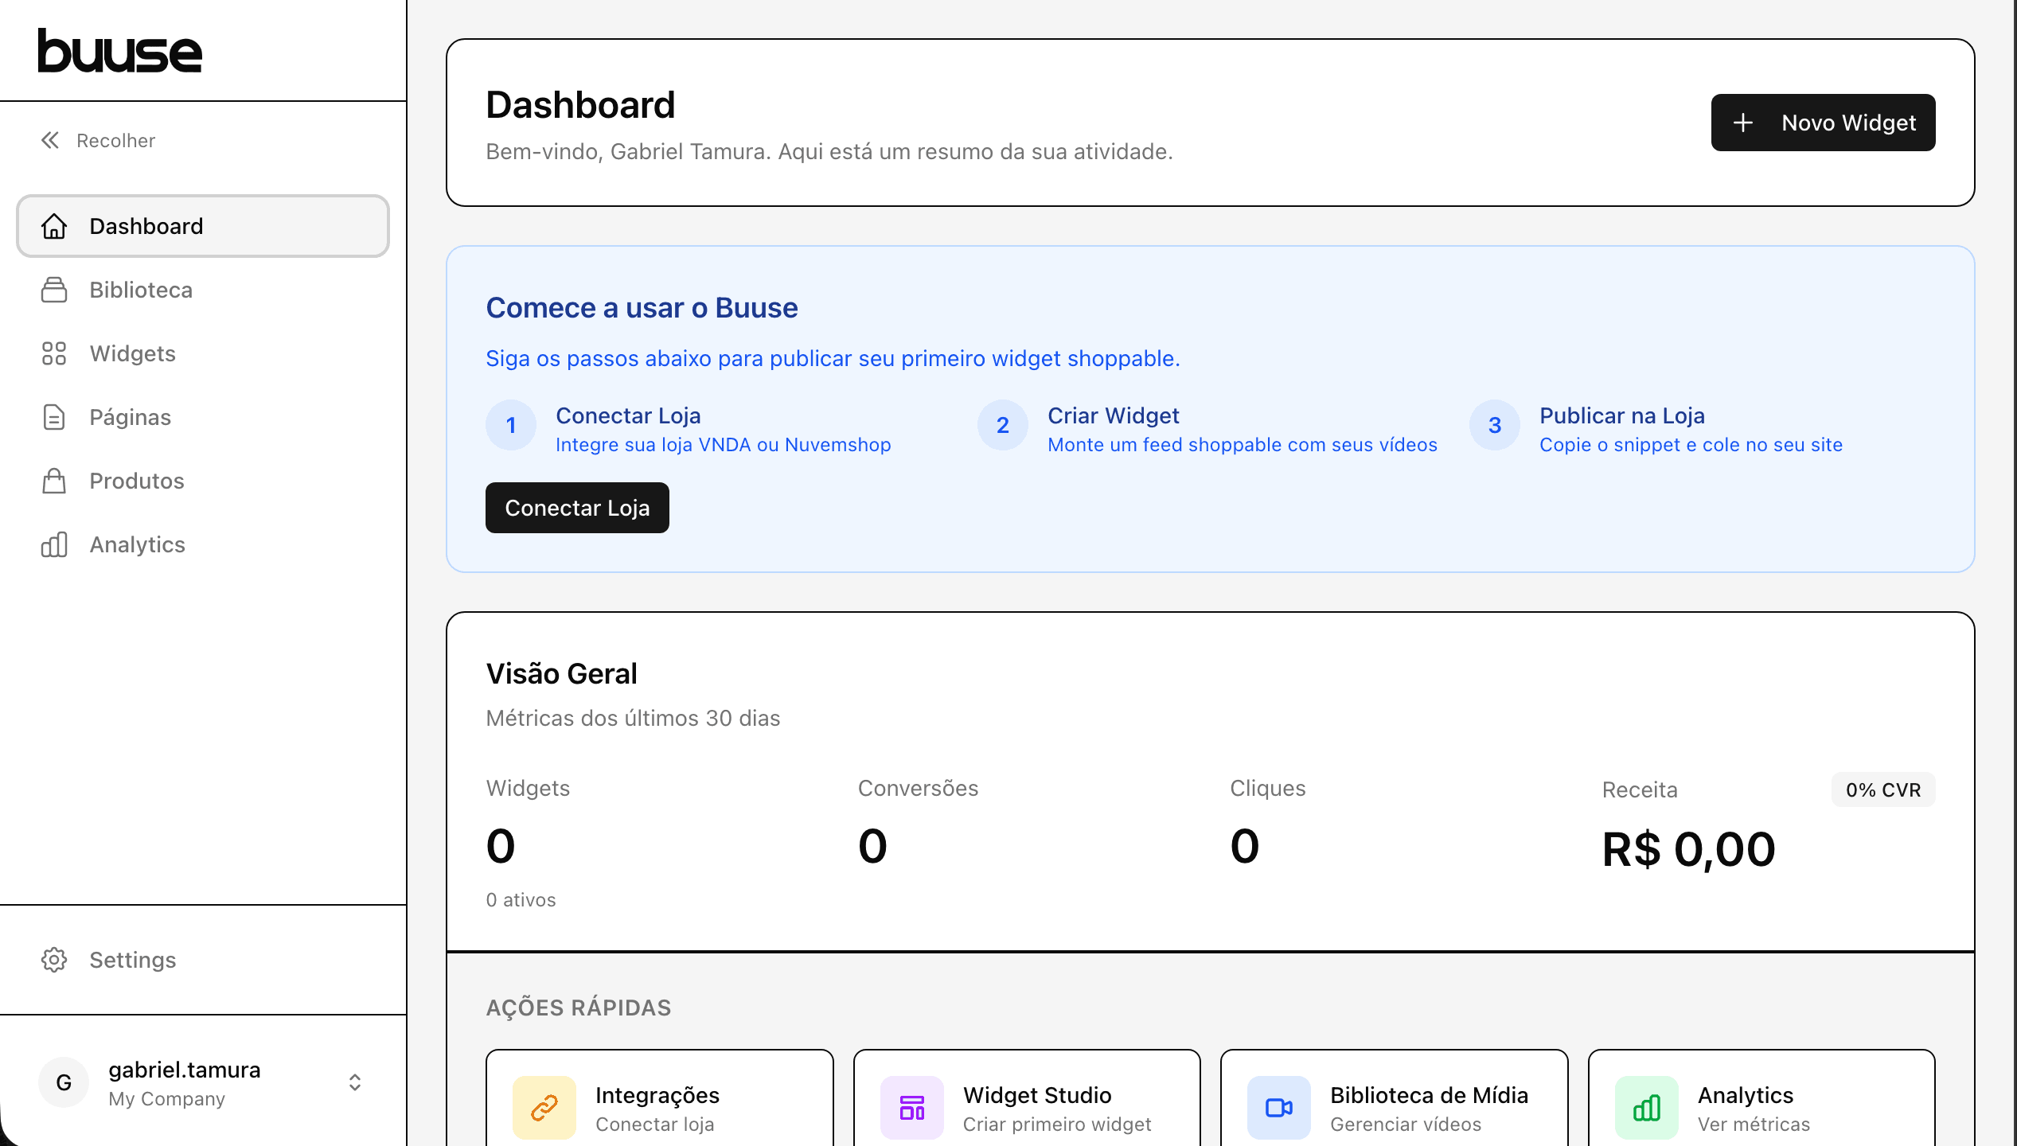Screen dimensions: 2017x1146
Task: Open the Dashboard menu item
Action: tap(203, 226)
